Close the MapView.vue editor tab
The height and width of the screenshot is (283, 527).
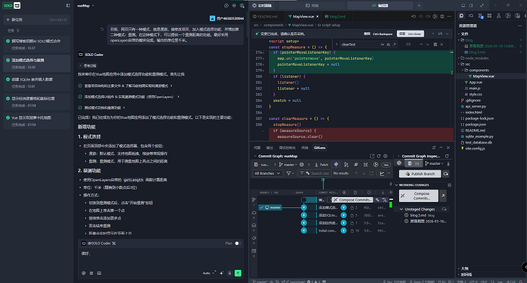pyautogui.click(x=317, y=16)
